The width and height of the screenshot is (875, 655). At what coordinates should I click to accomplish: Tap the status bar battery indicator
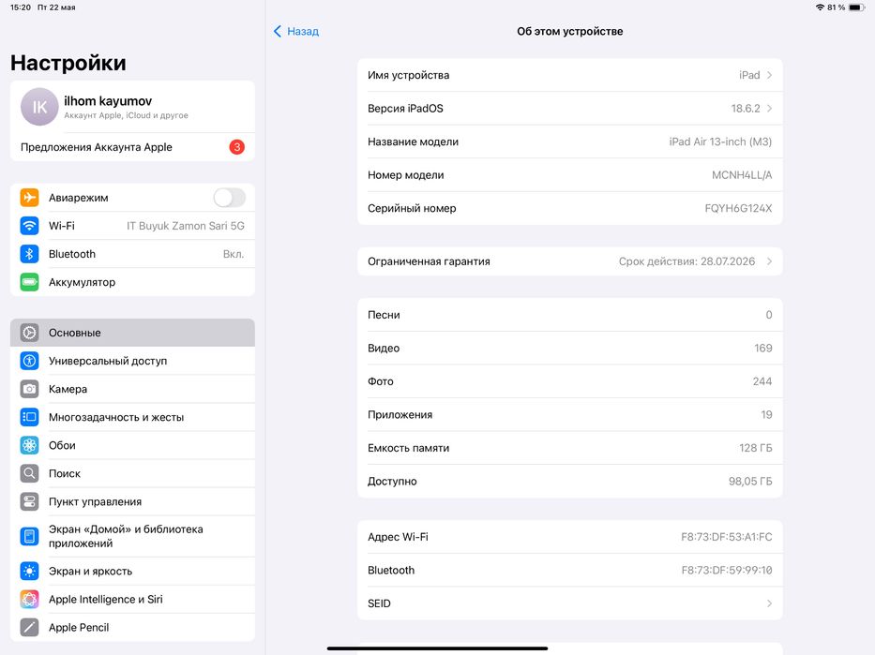click(x=857, y=7)
